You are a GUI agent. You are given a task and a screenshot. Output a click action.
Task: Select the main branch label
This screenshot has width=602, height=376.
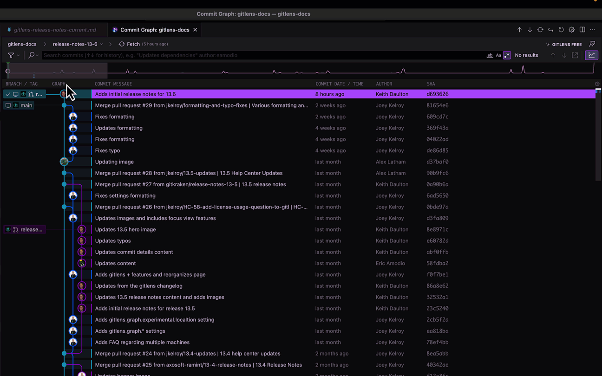(x=19, y=105)
